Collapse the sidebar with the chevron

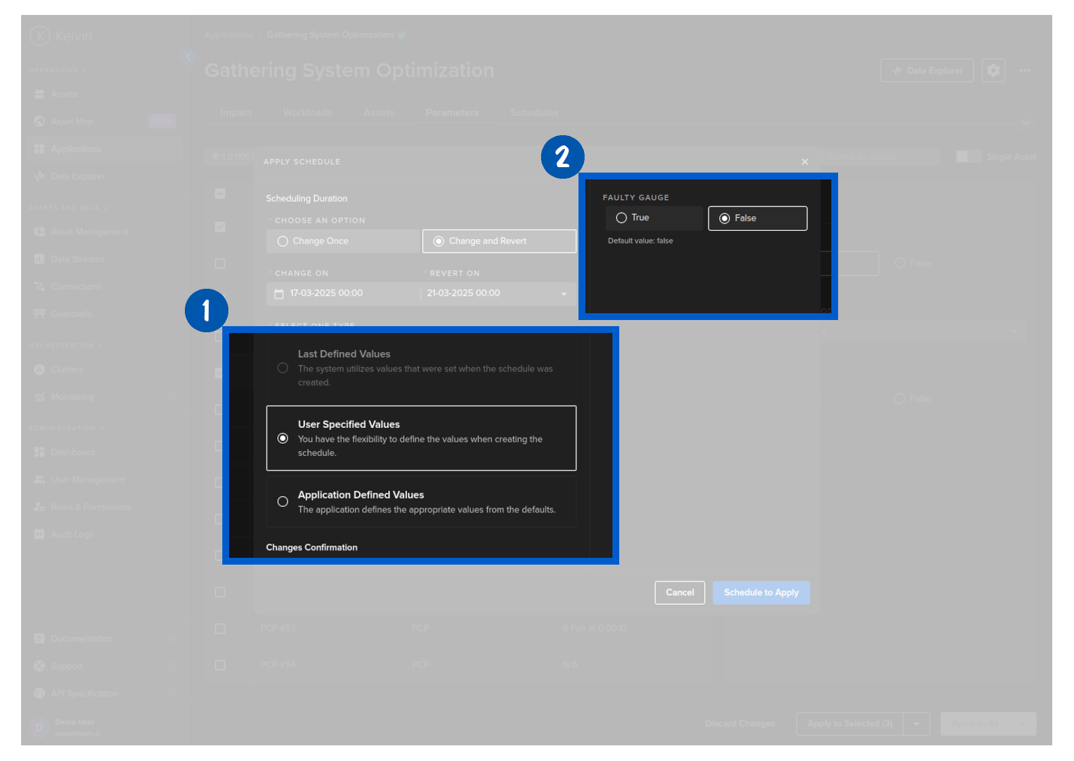click(188, 57)
